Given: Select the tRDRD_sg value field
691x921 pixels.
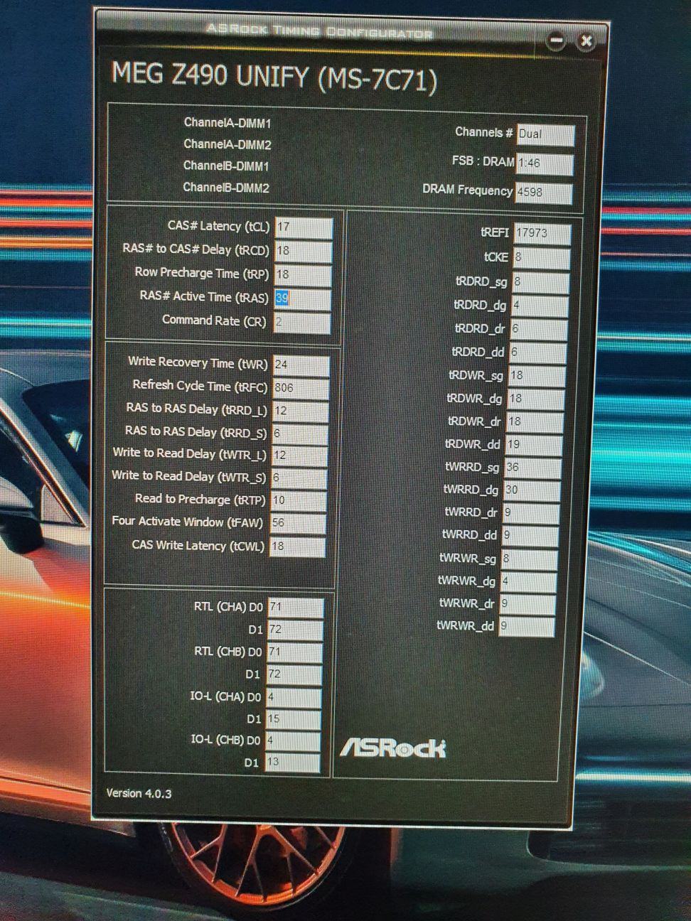Looking at the screenshot, I should [x=541, y=282].
